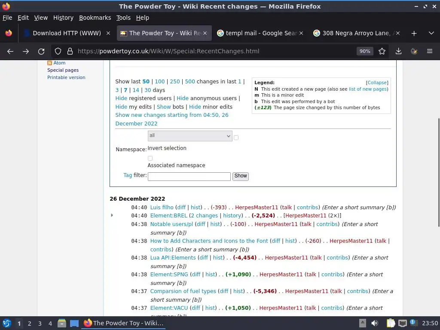
Task: Click the address bar URL
Action: (168, 52)
